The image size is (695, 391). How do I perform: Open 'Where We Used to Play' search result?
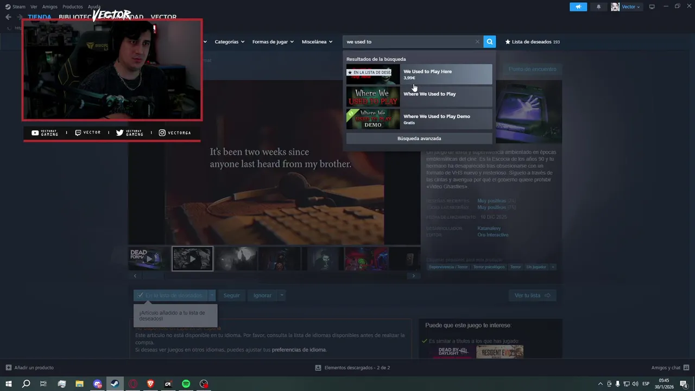click(419, 97)
